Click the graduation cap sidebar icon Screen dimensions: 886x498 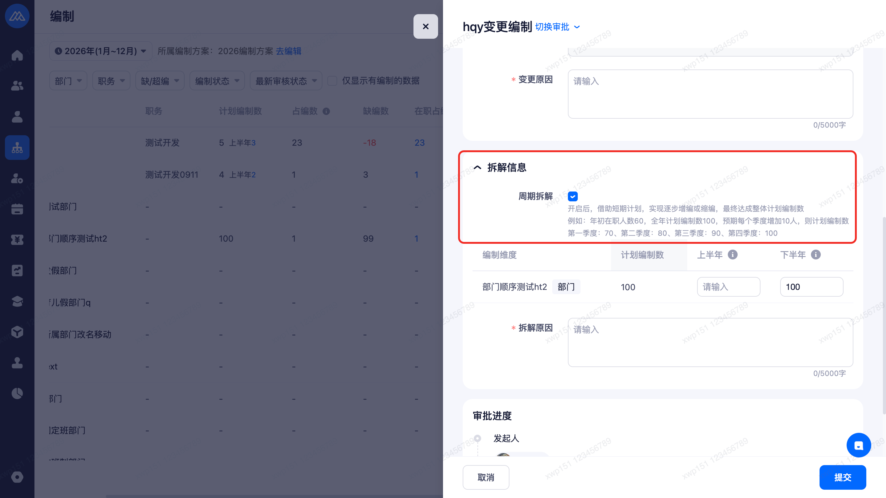point(17,301)
